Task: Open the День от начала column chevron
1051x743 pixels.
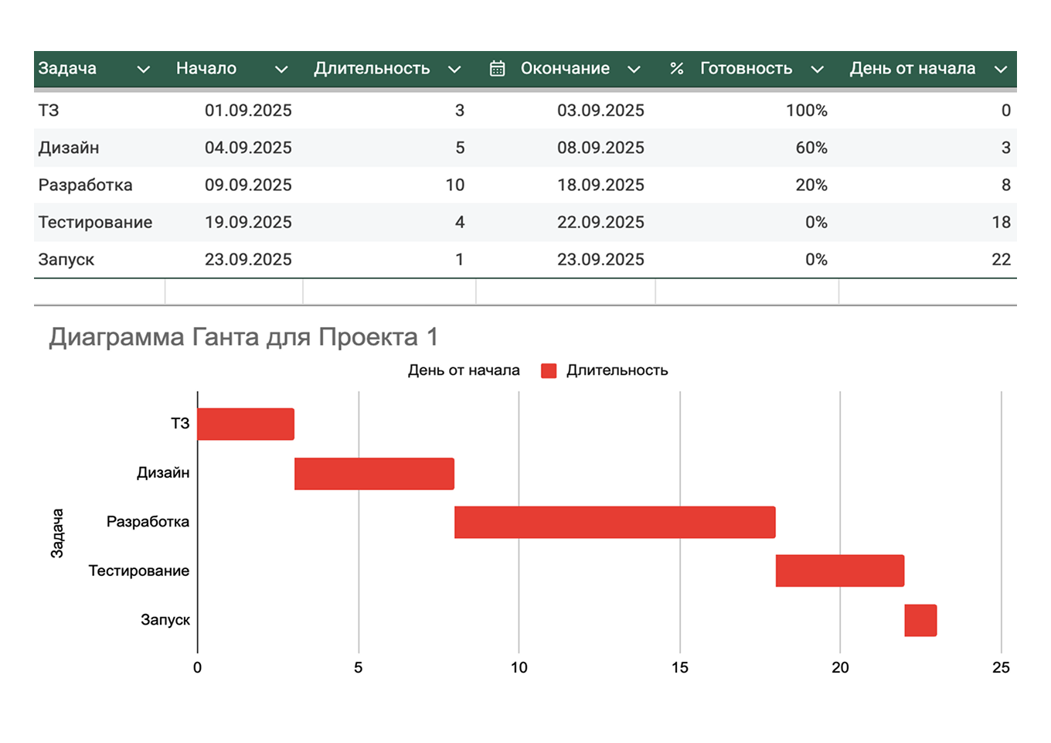Action: (x=1001, y=70)
